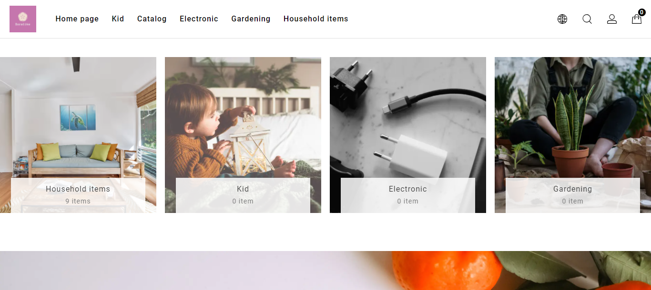Open the shopping bag cart icon

[637, 19]
